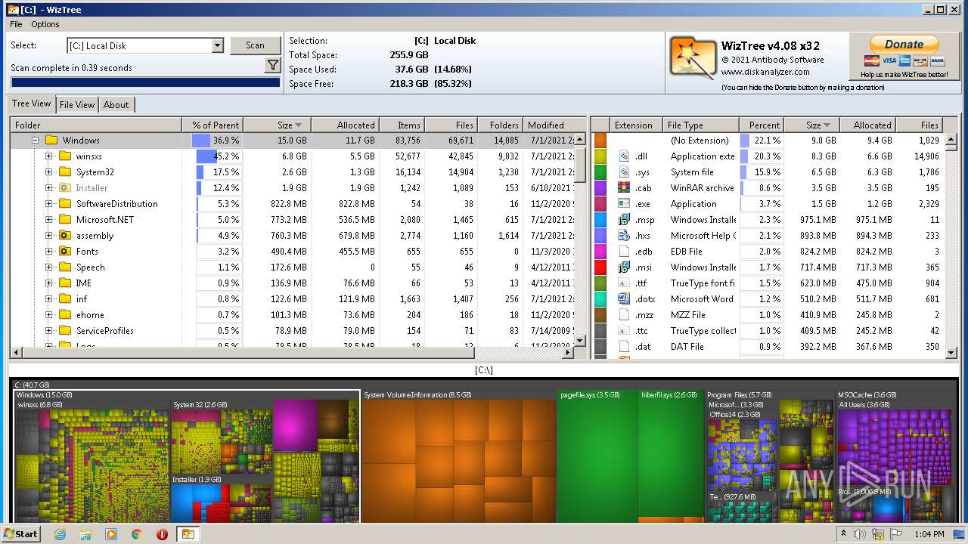Screen dimensions: 968x544
Task: Click the System32 folder icon
Action: (65, 172)
